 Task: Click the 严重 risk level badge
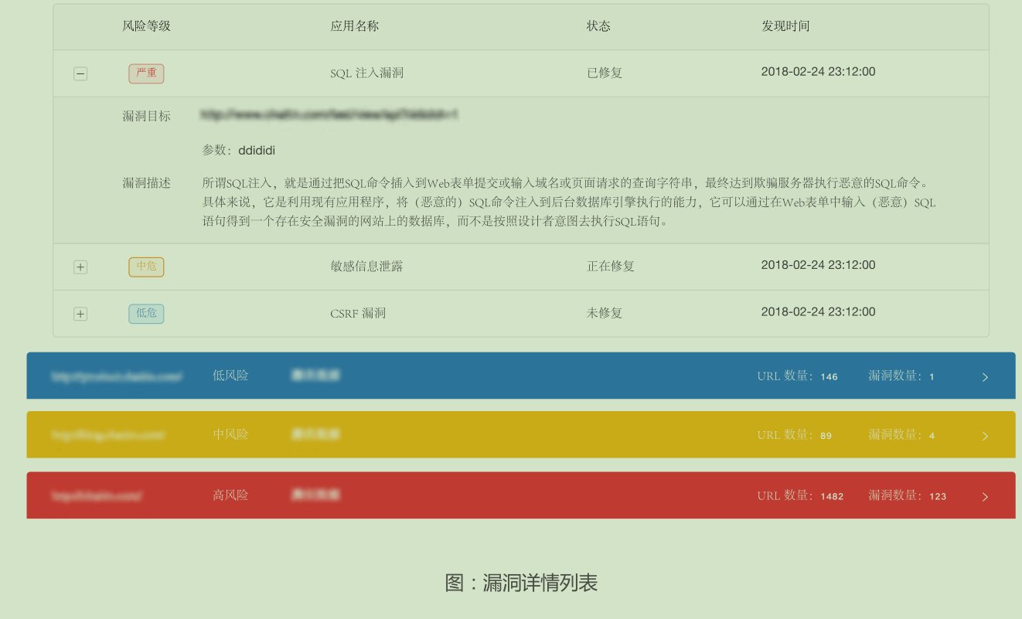pyautogui.click(x=146, y=73)
